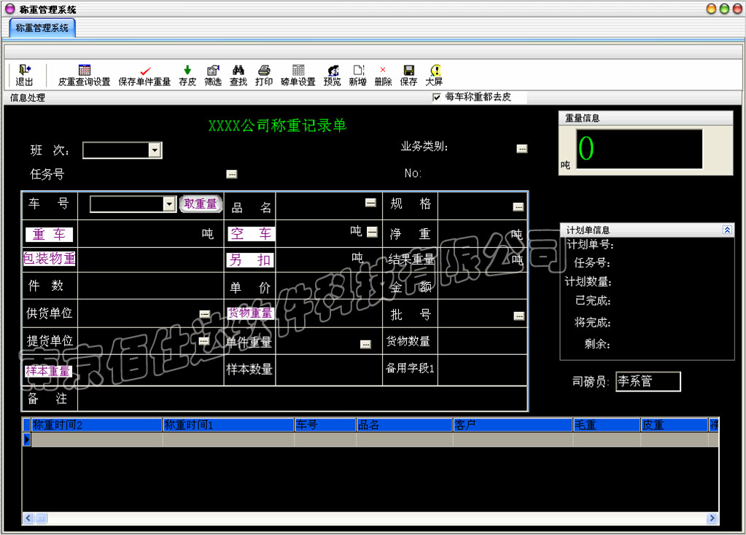Image resolution: width=746 pixels, height=535 pixels.
Task: Click the 车号 column header in the grid
Action: tap(325, 425)
